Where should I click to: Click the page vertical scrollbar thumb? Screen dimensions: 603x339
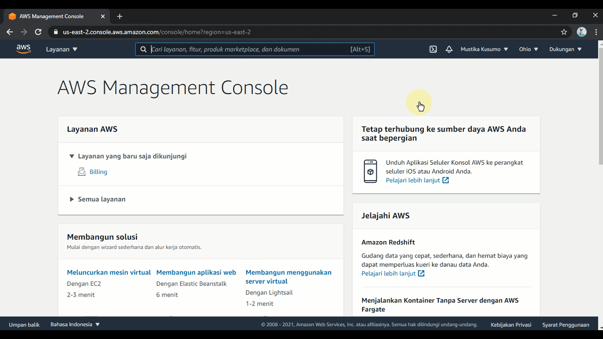click(x=600, y=106)
